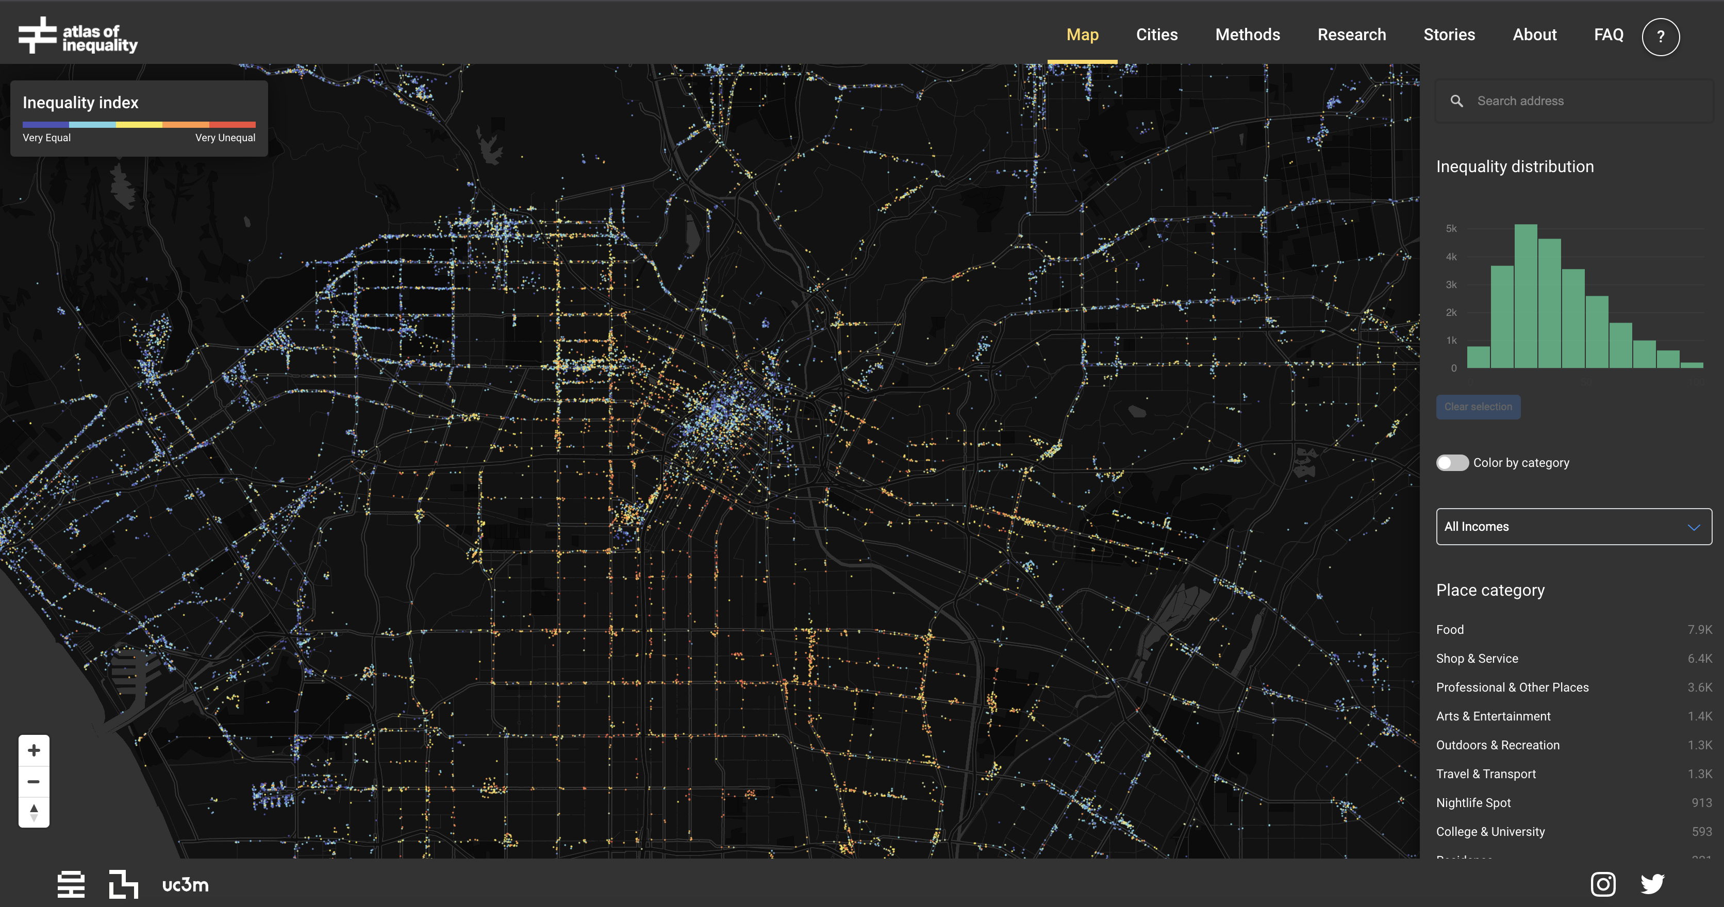Image resolution: width=1724 pixels, height=907 pixels.
Task: Click the uc3m logo in footer
Action: coord(186,885)
